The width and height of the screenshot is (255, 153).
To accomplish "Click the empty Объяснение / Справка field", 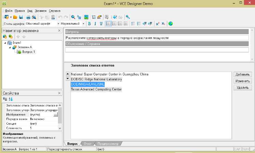I will click(x=157, y=50).
